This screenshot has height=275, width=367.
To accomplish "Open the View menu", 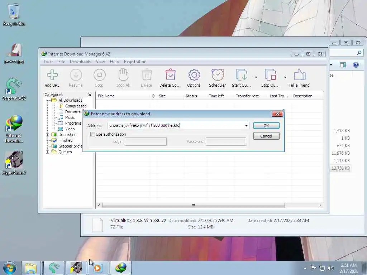I will [100, 62].
